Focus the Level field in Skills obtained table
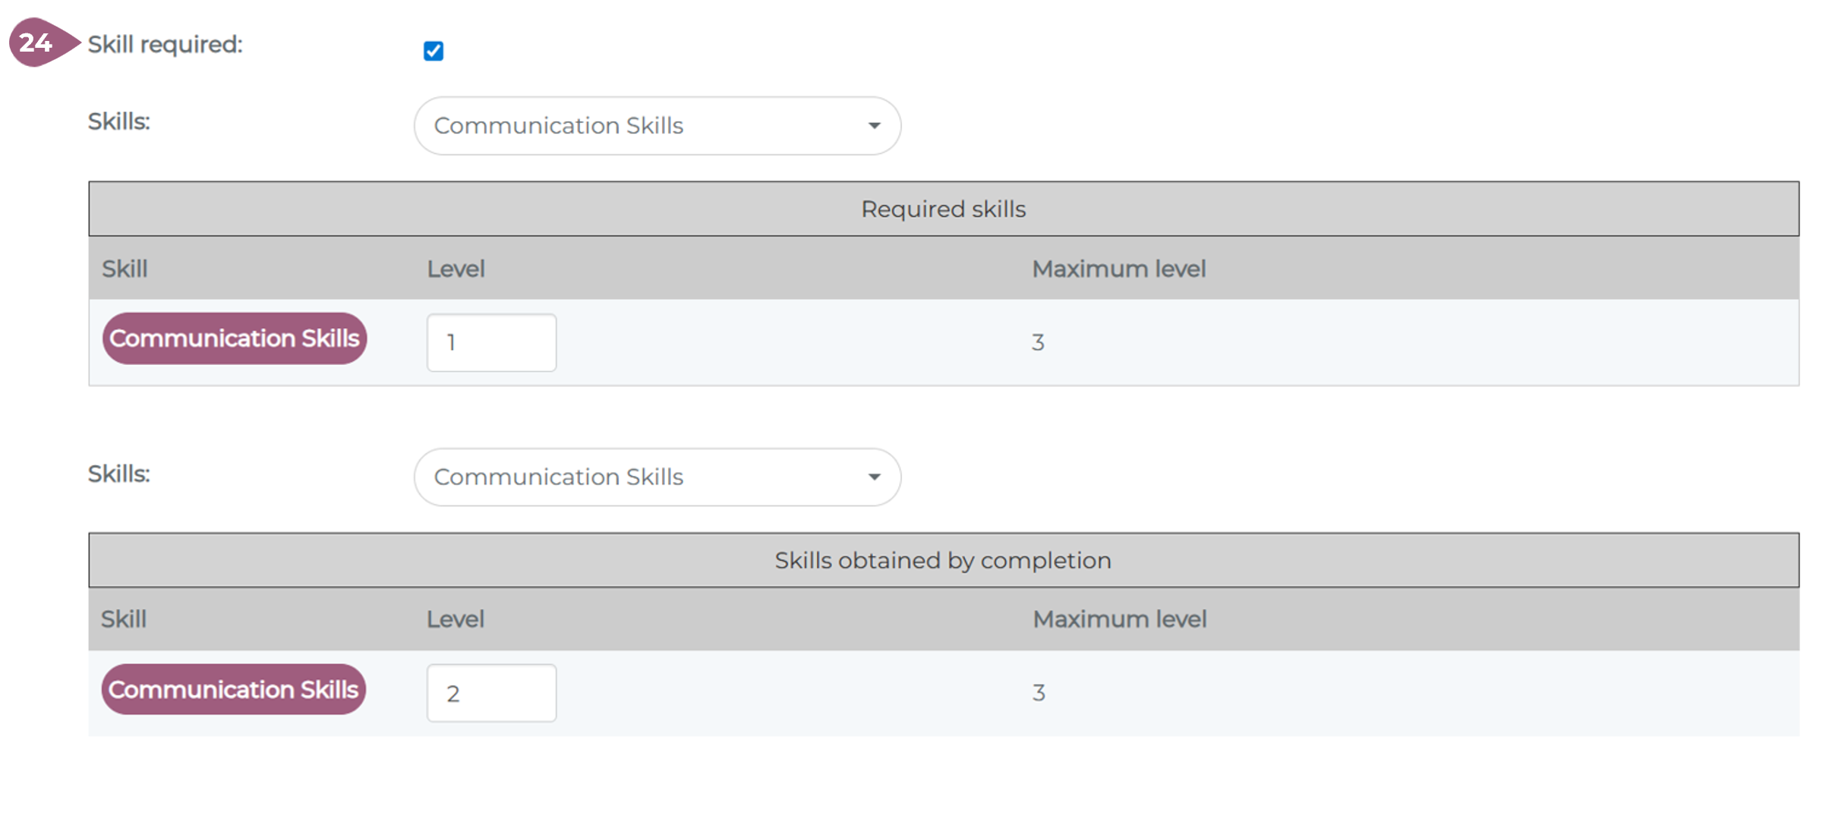The width and height of the screenshot is (1832, 831). tap(491, 694)
